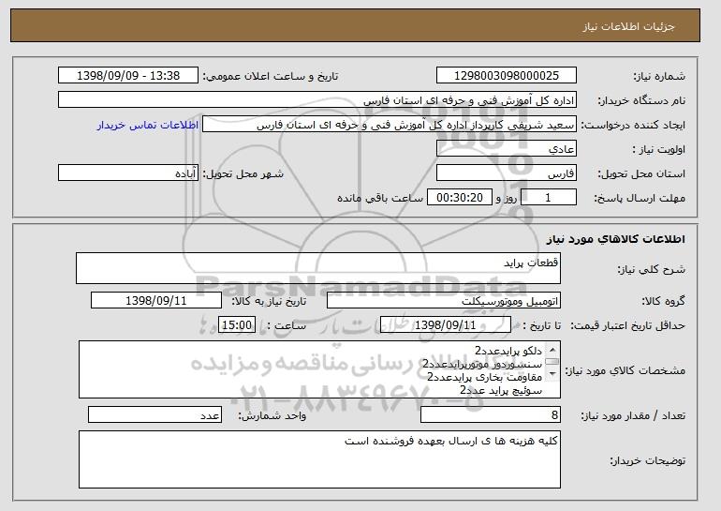Open the buyer contact info link اطلاعات تماس خریدار
Image resolution: width=721 pixels, height=511 pixels.
148,125
